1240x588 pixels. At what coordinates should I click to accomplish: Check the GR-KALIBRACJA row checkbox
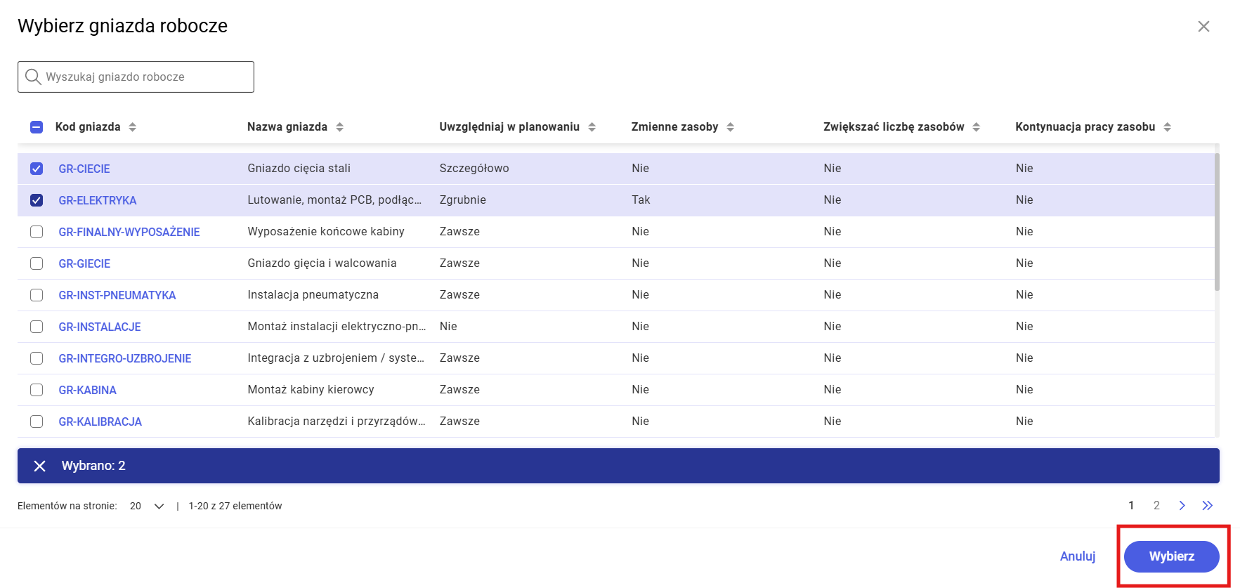point(37,422)
